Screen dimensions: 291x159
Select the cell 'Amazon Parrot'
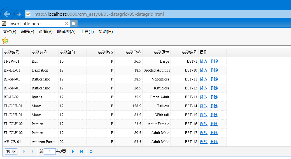click(44, 142)
